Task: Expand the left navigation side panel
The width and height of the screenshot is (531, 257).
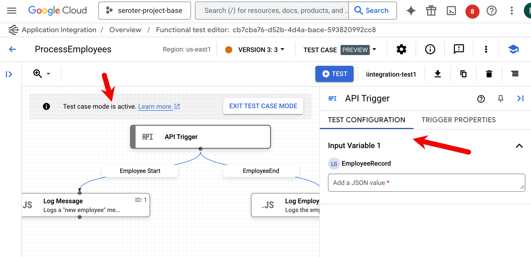Action: point(9,74)
